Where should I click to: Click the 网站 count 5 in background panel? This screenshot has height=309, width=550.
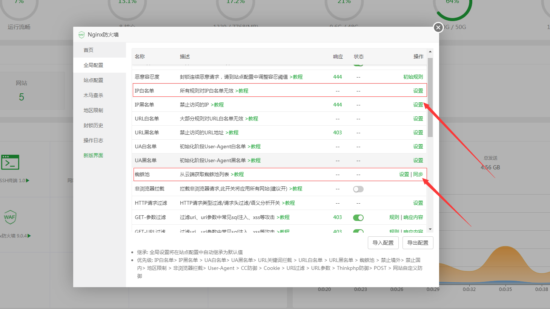tap(22, 97)
